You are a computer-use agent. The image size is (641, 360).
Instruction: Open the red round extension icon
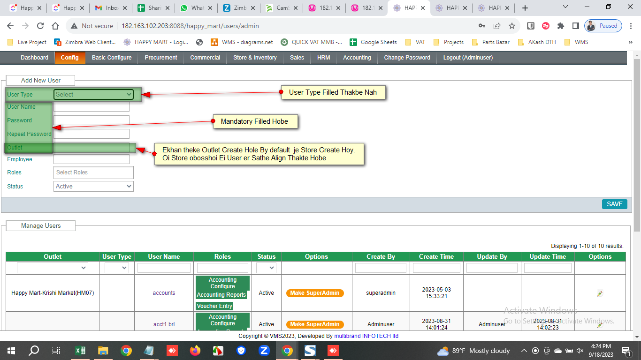pyautogui.click(x=546, y=26)
